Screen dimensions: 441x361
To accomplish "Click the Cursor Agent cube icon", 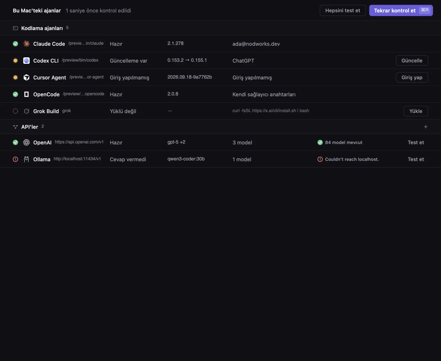I will coord(26,77).
